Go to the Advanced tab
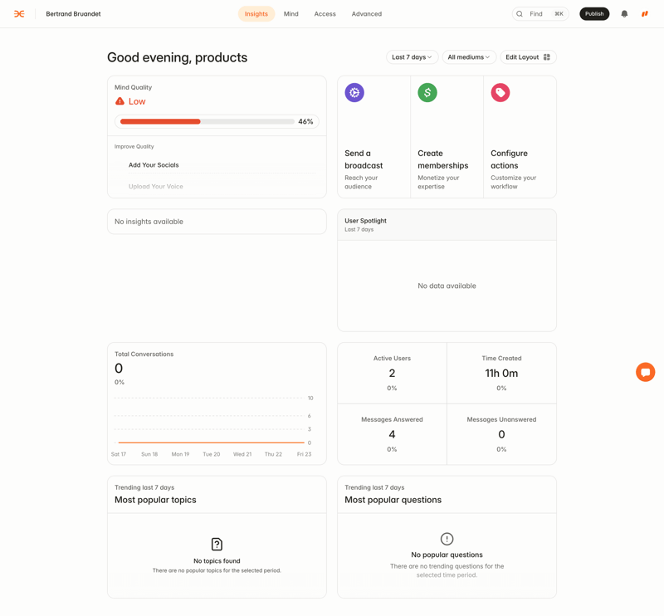Screen dimensions: 664x616 pyautogui.click(x=366, y=14)
